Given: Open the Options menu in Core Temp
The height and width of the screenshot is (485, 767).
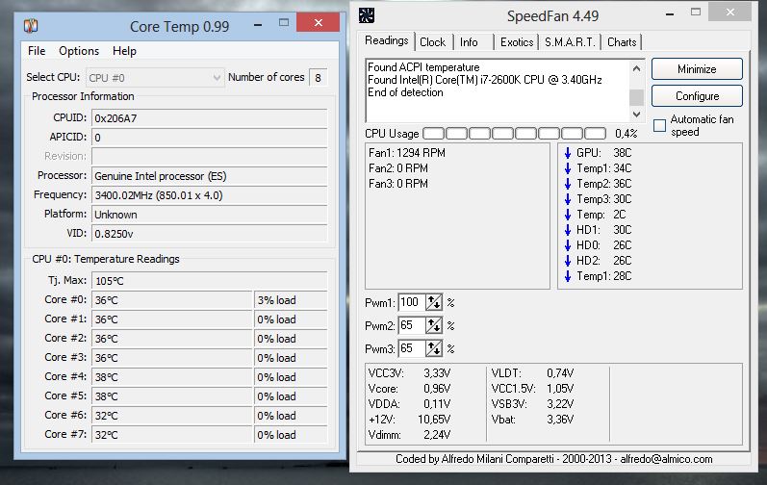Looking at the screenshot, I should pos(79,51).
